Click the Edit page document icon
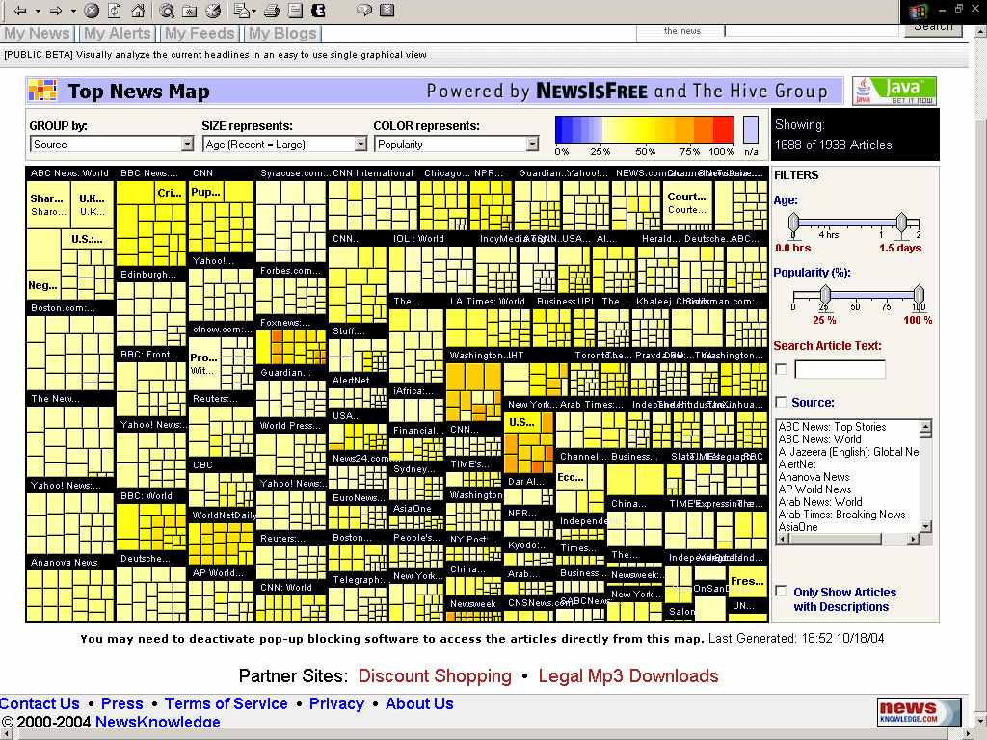Screen dimensions: 987x740 [295, 10]
